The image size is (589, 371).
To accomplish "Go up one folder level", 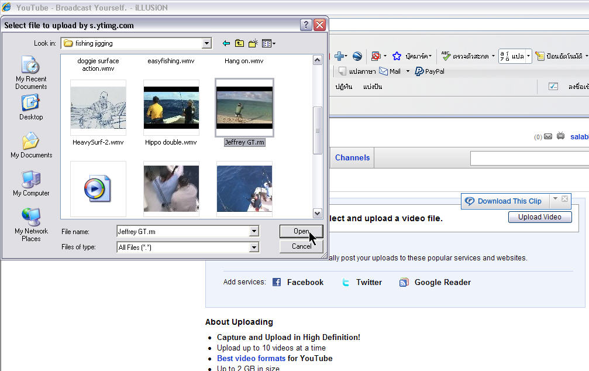I will [x=239, y=44].
